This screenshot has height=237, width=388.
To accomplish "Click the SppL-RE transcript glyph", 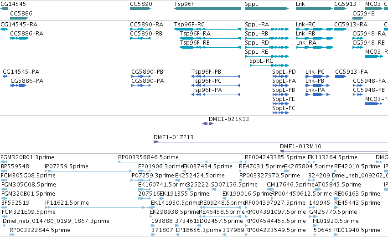I will click(x=267, y=56).
